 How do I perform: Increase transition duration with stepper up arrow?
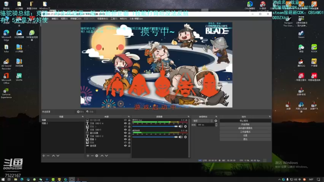click(216, 124)
